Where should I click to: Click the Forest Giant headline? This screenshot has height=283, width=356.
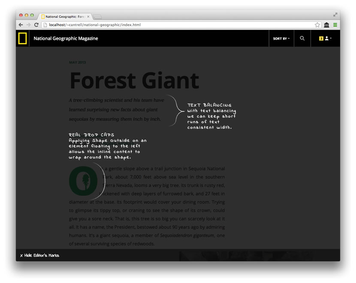(134, 80)
